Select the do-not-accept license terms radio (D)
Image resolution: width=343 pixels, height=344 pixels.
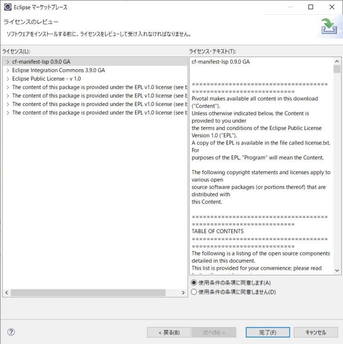coord(194,292)
